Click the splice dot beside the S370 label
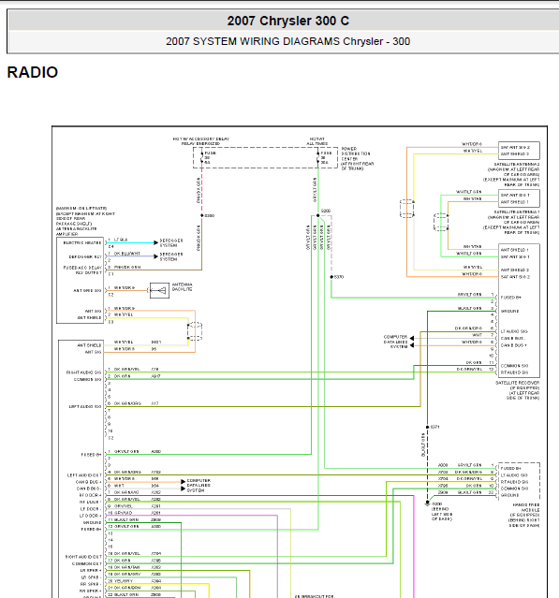The height and width of the screenshot is (598, 559). pos(331,277)
